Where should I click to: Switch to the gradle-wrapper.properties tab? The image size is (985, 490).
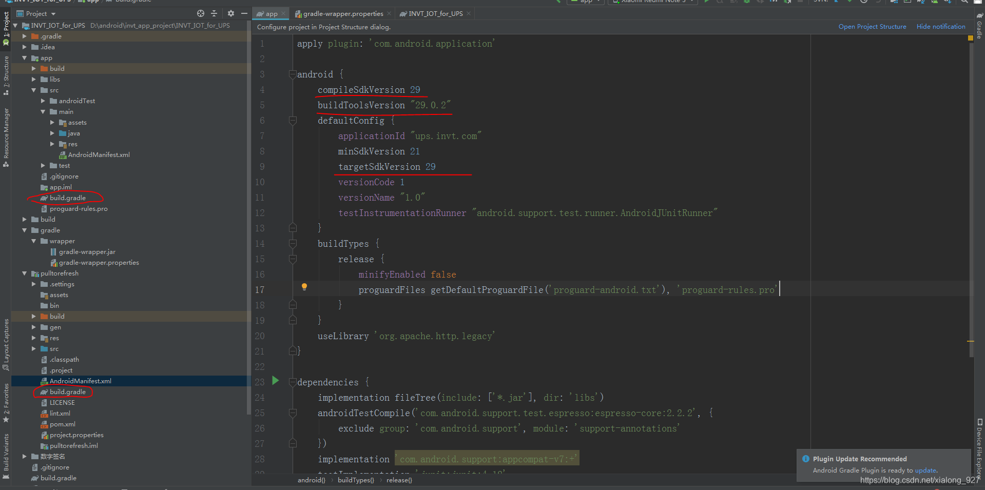[x=343, y=13]
